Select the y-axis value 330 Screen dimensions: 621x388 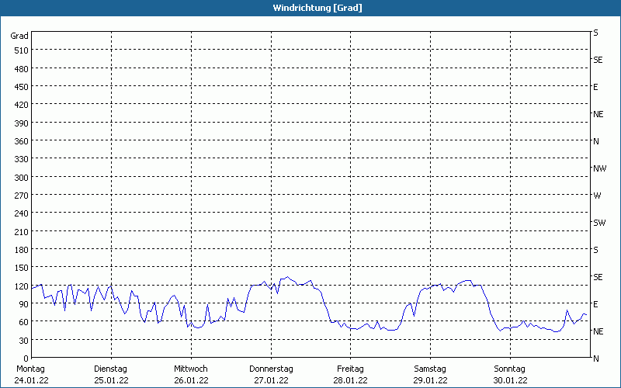[x=22, y=159]
